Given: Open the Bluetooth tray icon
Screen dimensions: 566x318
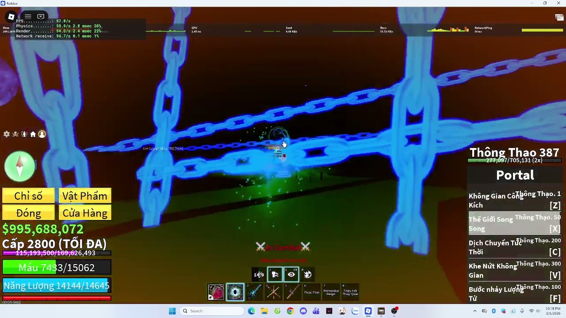Looking at the screenshot, I should pyautogui.click(x=494, y=311).
